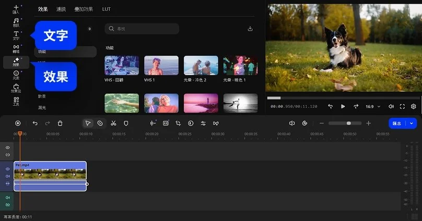Click the crop tool in timeline toolbar
Viewport: 422px width, 221px height.
point(178,123)
